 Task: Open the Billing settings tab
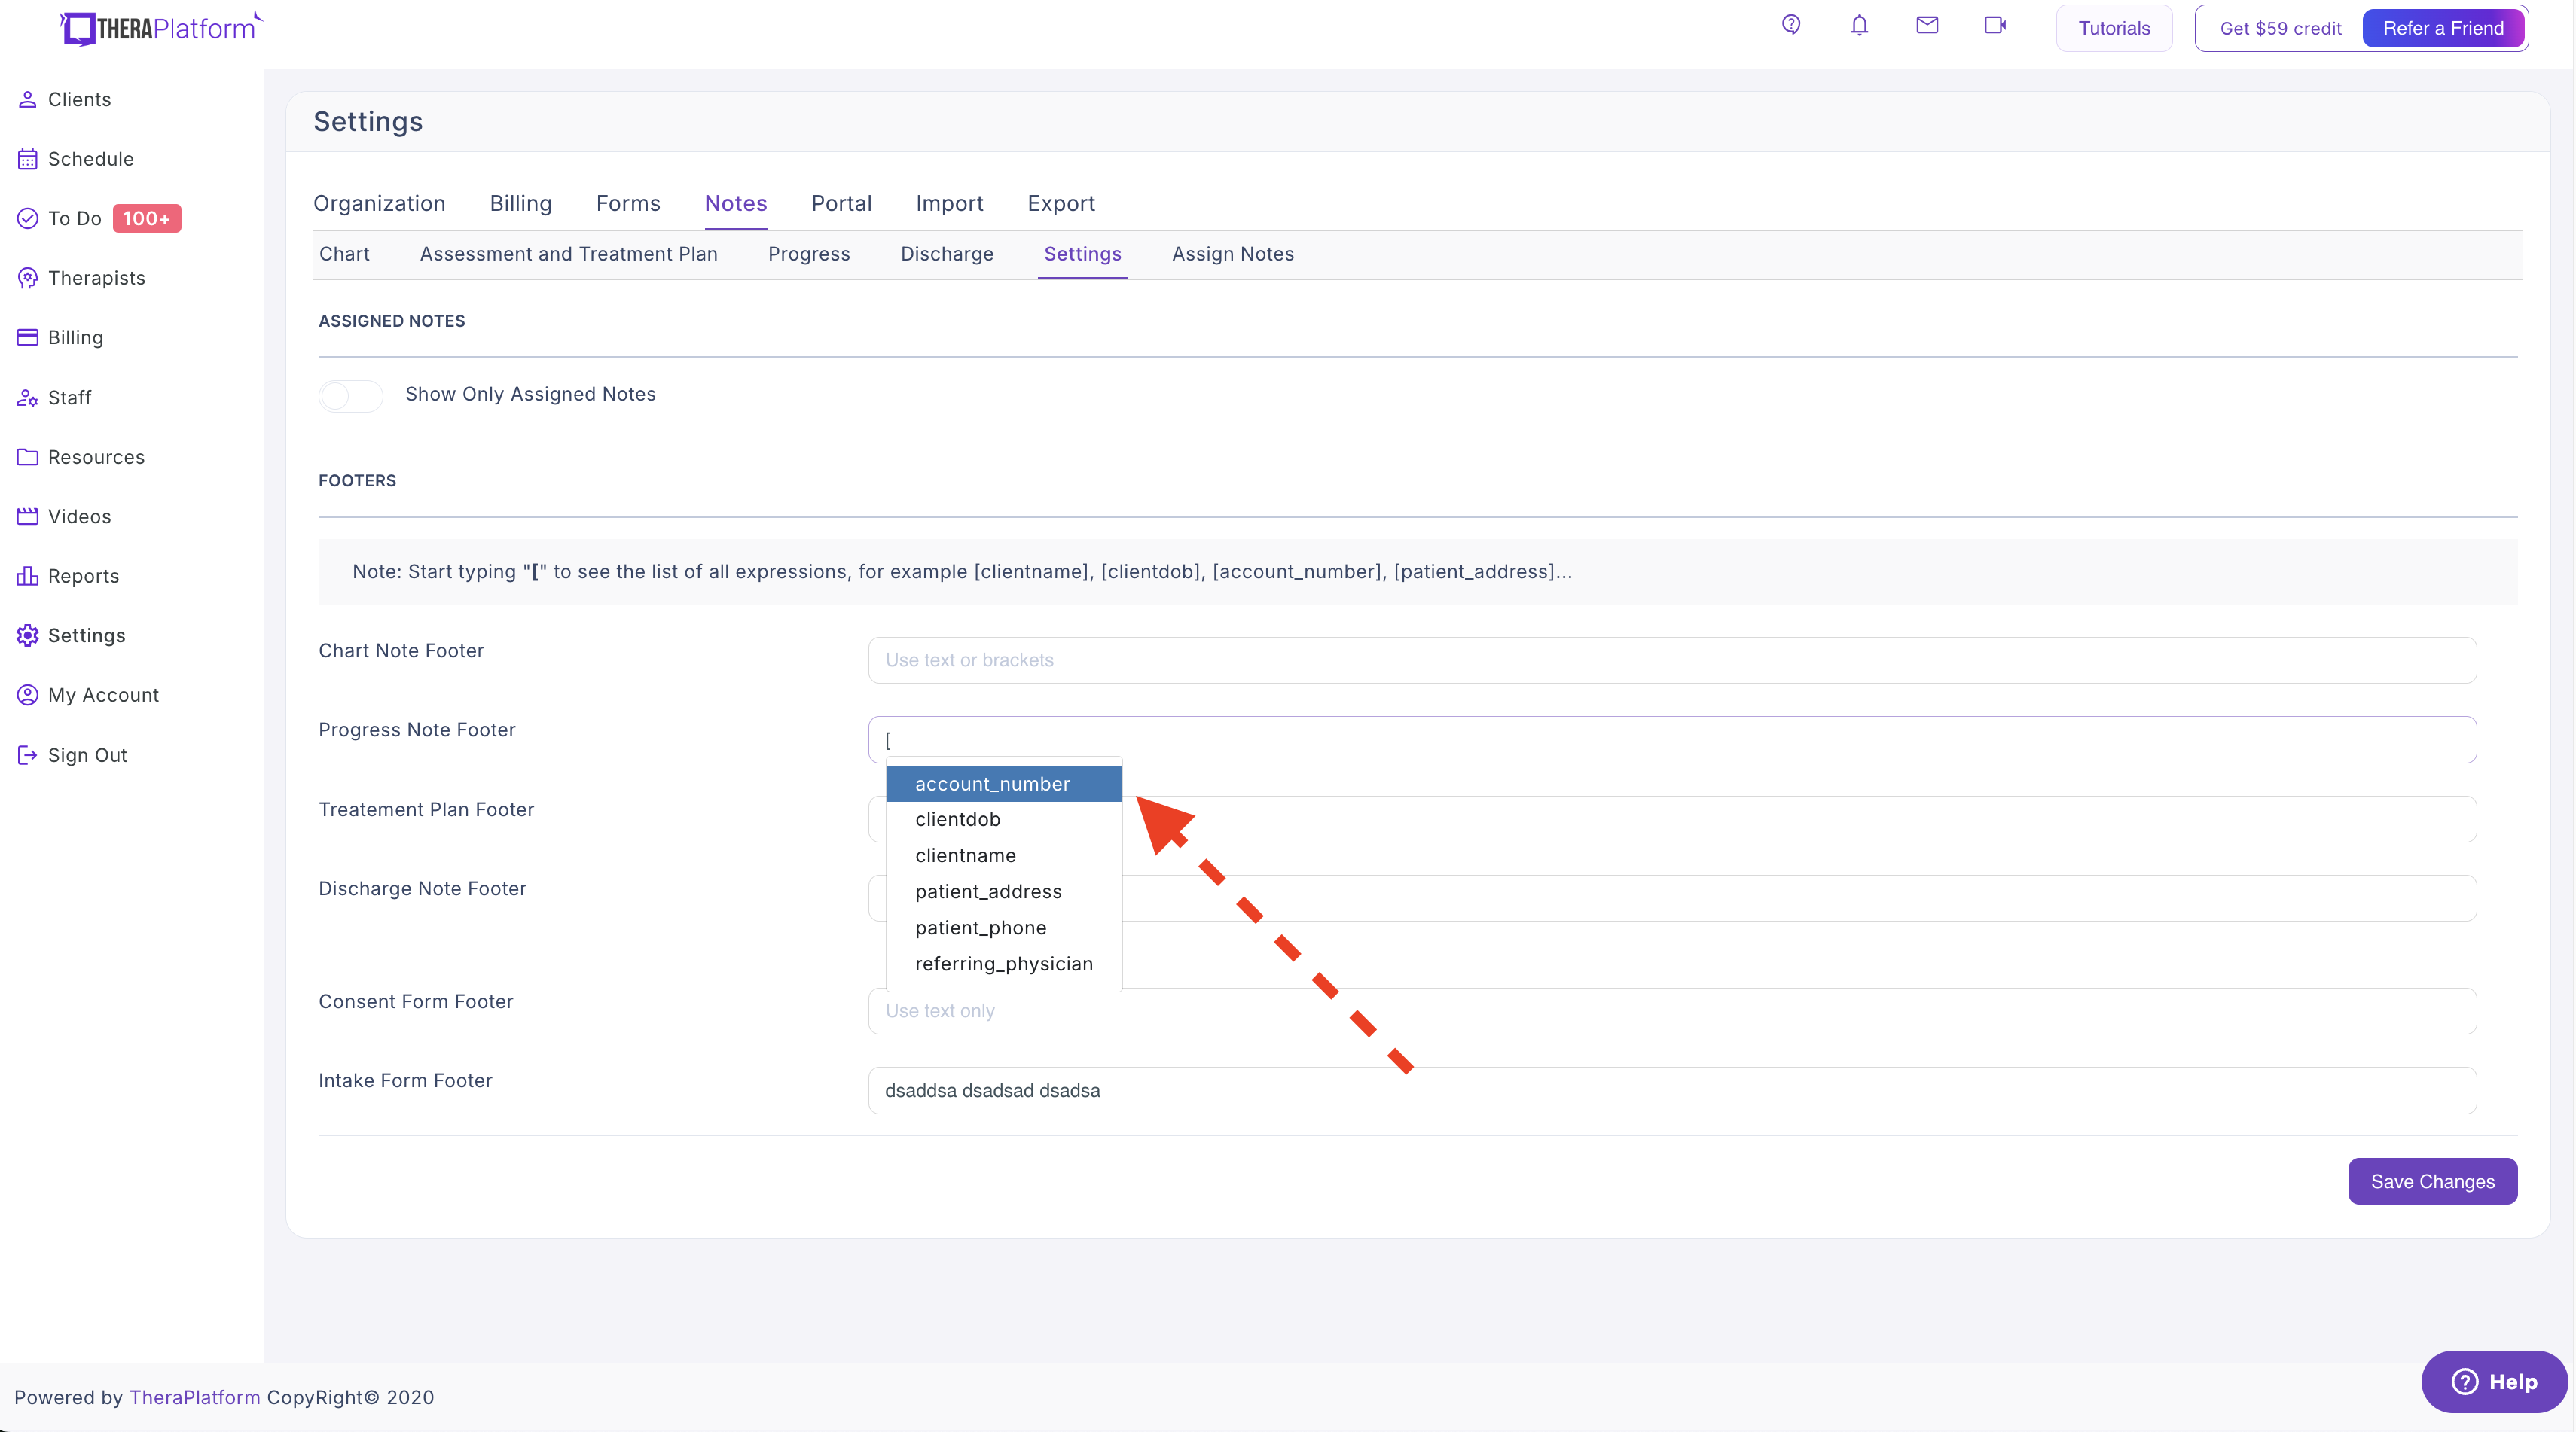(520, 203)
